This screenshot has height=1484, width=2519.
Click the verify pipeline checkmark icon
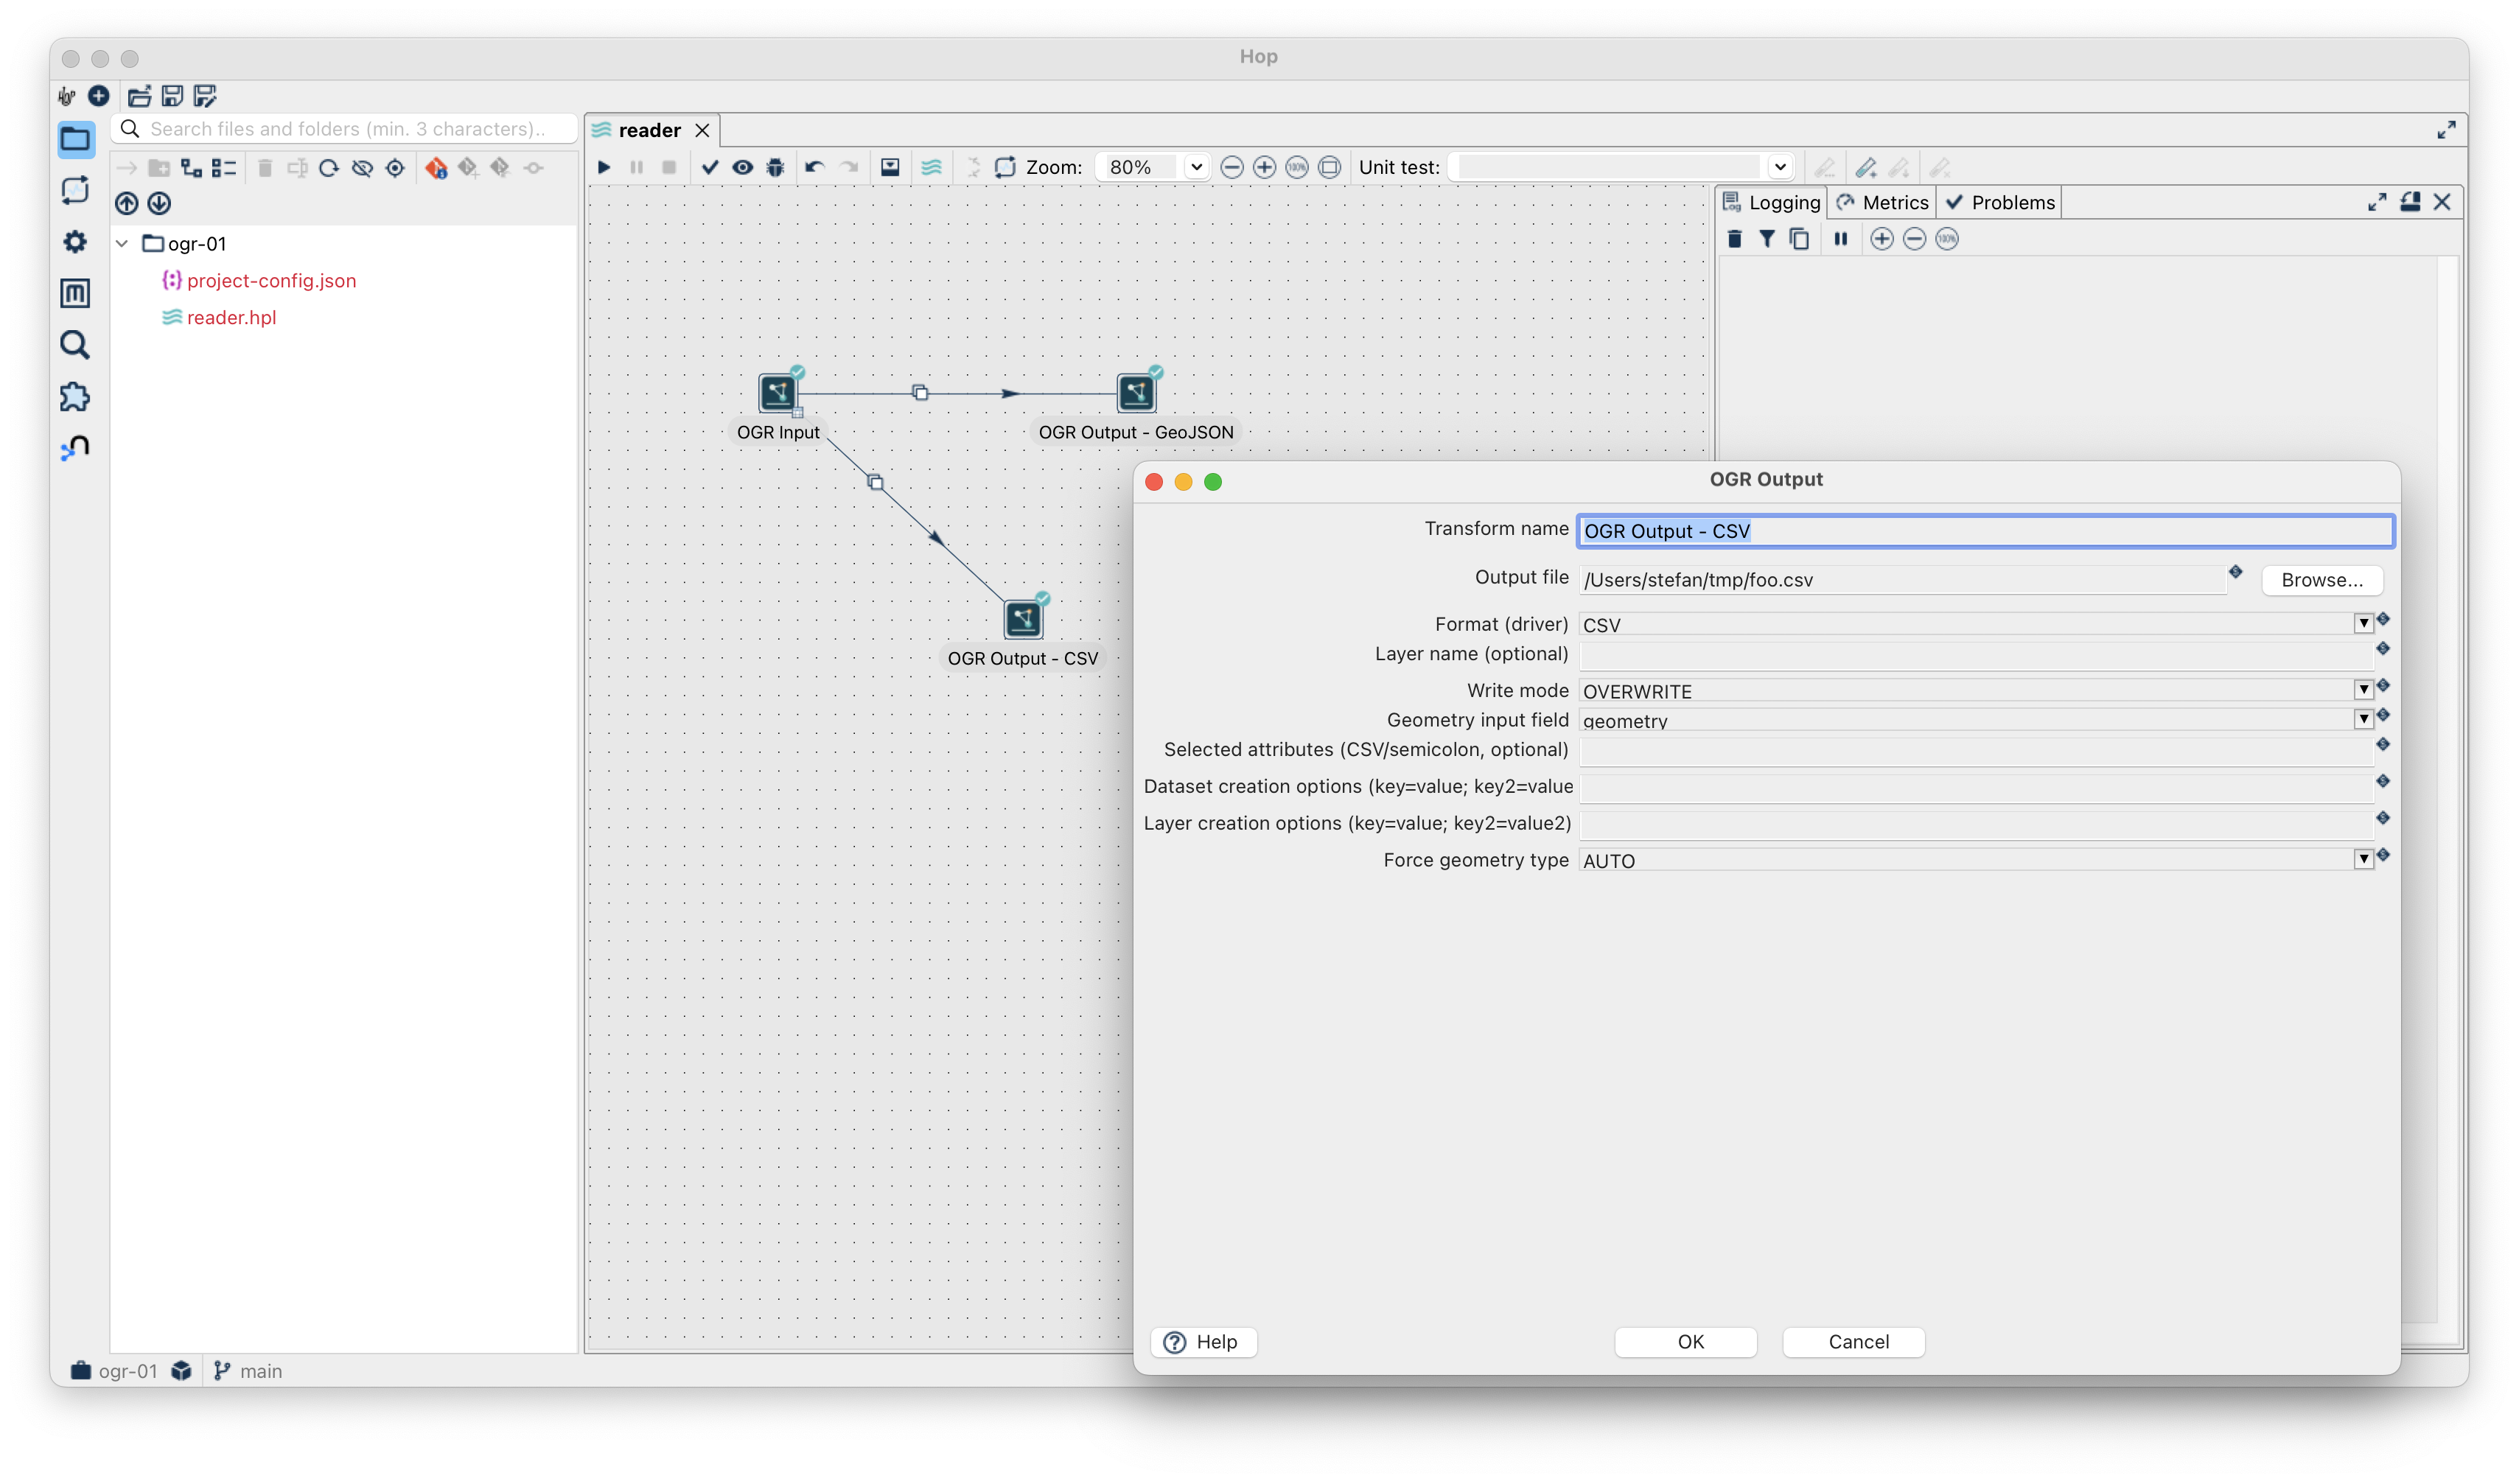pyautogui.click(x=710, y=167)
